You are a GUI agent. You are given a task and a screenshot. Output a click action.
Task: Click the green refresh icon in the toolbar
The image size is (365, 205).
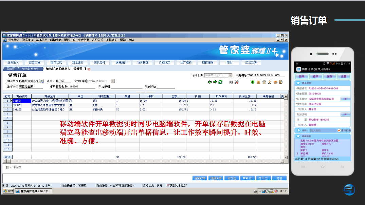(220, 82)
